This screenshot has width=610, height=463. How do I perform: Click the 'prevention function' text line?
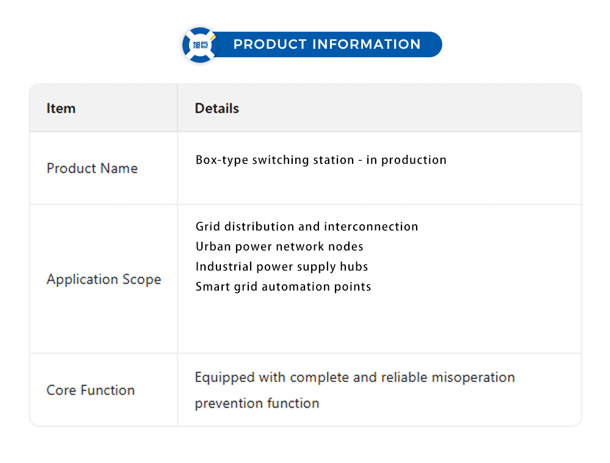pos(257,403)
